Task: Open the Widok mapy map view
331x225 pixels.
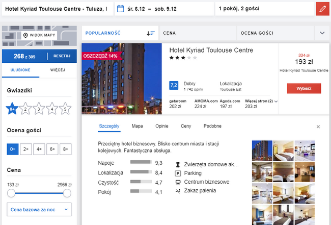Action: click(39, 35)
